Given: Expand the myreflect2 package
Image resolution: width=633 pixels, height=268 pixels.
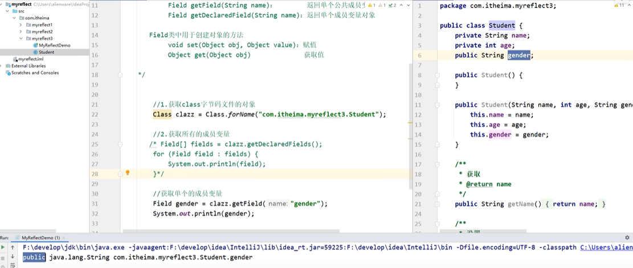Looking at the screenshot, I should [21, 32].
